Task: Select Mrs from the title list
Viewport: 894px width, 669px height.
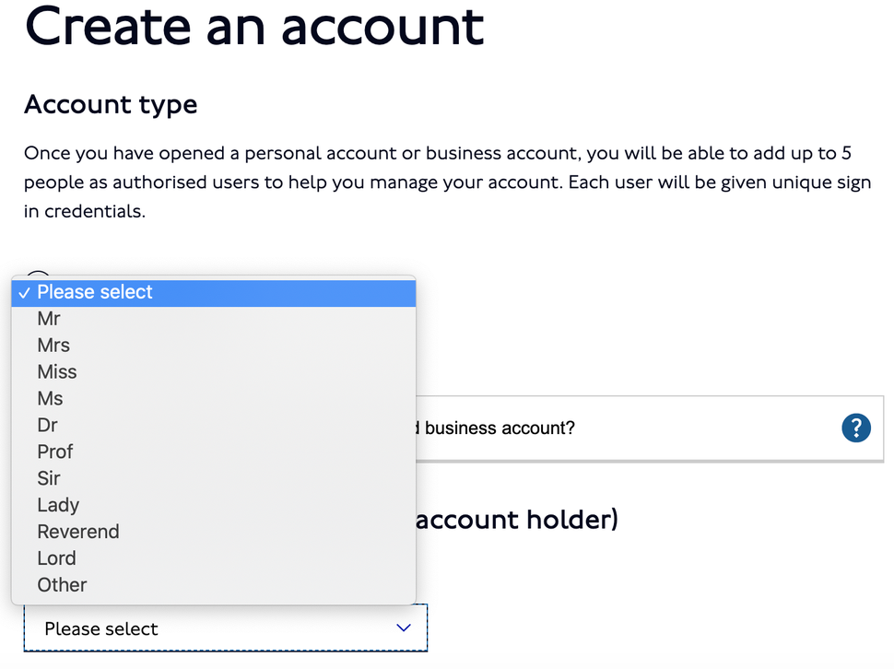Action: 214,346
